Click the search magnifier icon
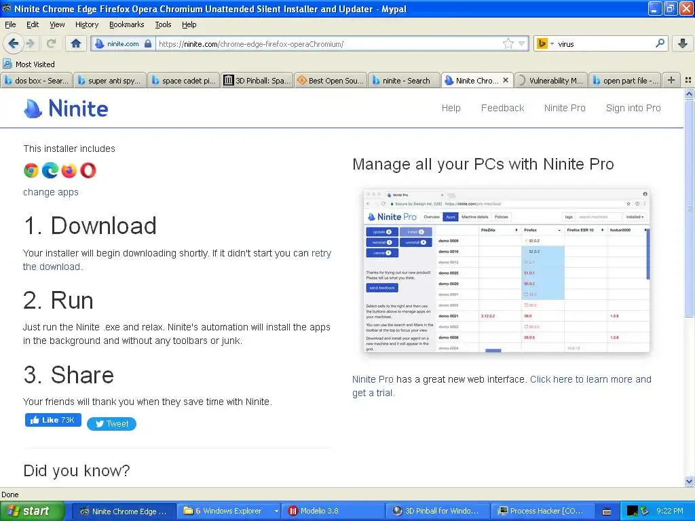 pos(660,43)
